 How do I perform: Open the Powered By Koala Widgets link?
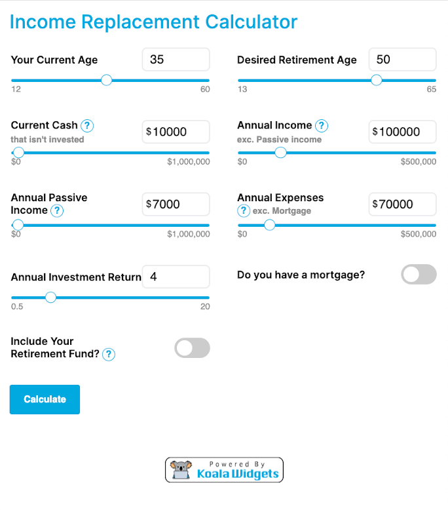pos(224,469)
